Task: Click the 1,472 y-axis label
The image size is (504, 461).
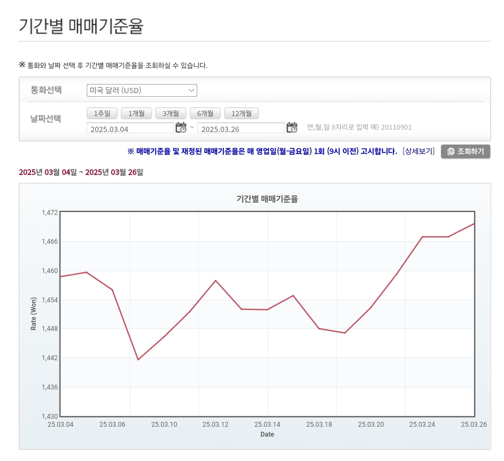Action: coord(50,213)
